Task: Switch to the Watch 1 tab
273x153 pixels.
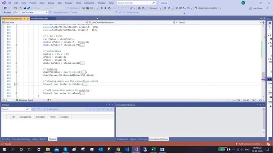Action: [43, 139]
